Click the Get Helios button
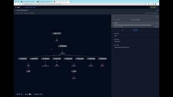This screenshot has width=173, height=97. pos(154,7)
